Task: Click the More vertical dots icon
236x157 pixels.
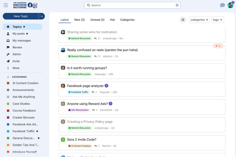Action: [8, 68]
